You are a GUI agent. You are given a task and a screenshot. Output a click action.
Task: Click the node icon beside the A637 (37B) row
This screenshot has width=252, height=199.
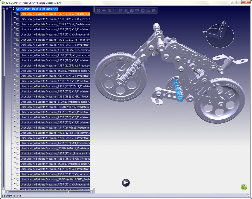16,143
